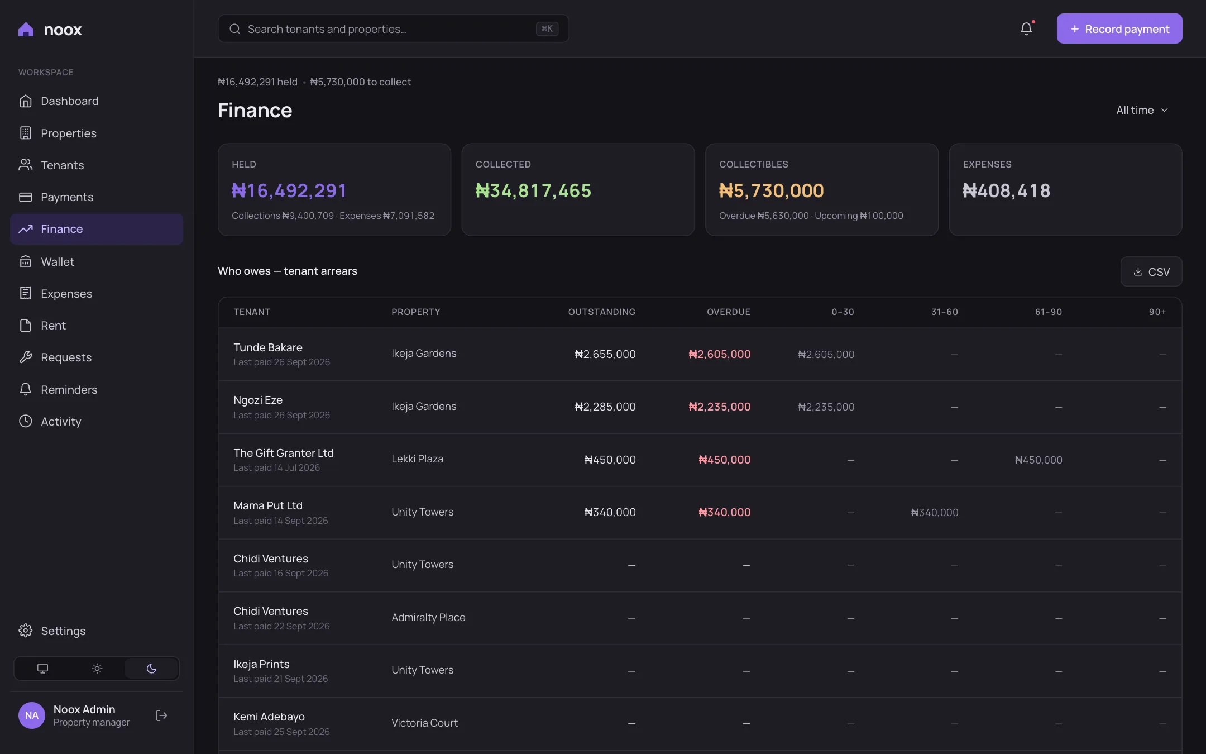The image size is (1206, 754).
Task: Export arrears with the CSV button
Action: point(1151,271)
